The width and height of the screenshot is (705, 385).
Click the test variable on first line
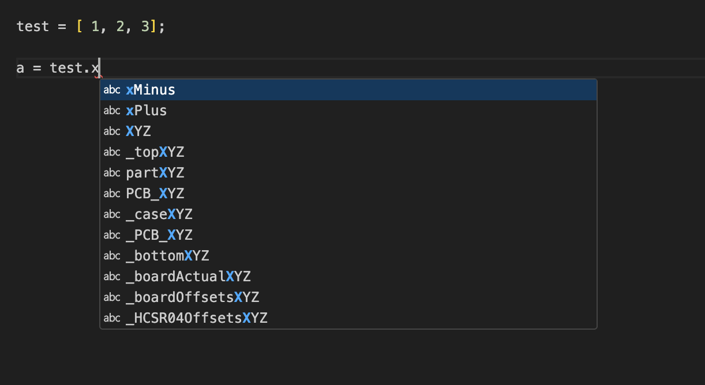[33, 27]
